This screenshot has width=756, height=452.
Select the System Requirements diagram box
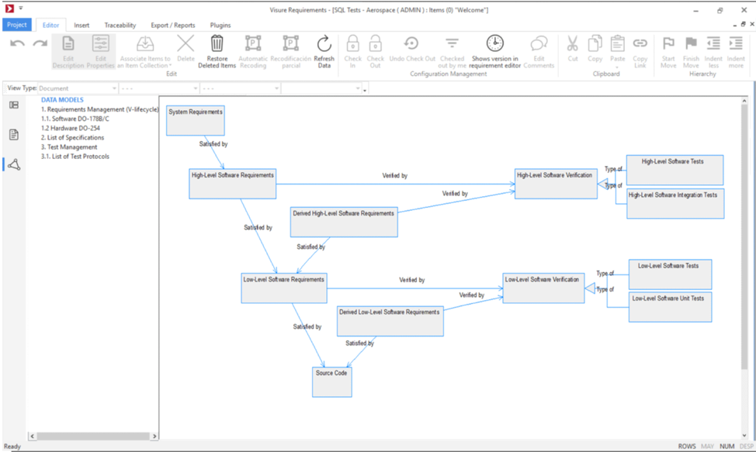tap(196, 120)
